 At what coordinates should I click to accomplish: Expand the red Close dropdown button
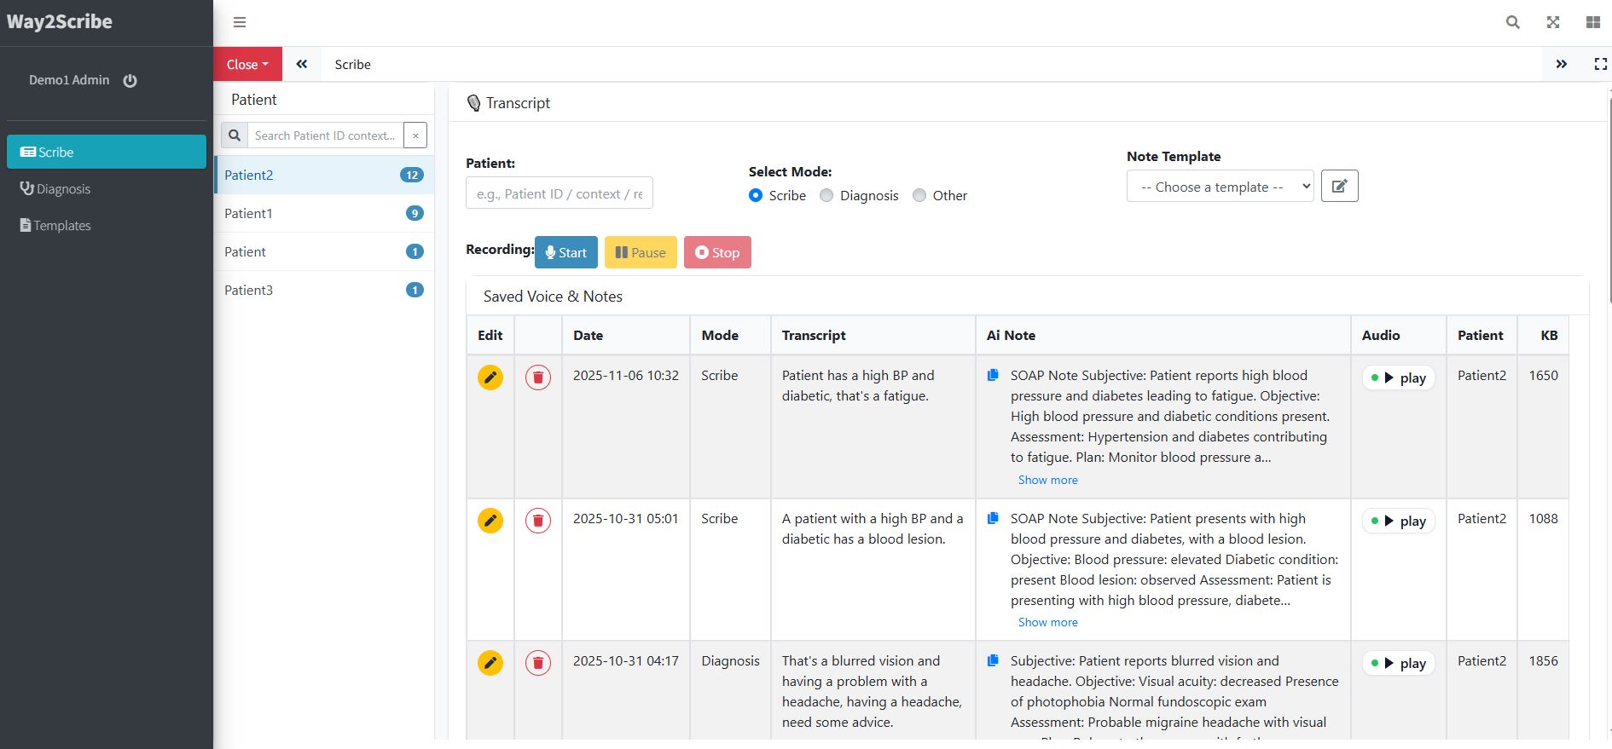tap(247, 64)
